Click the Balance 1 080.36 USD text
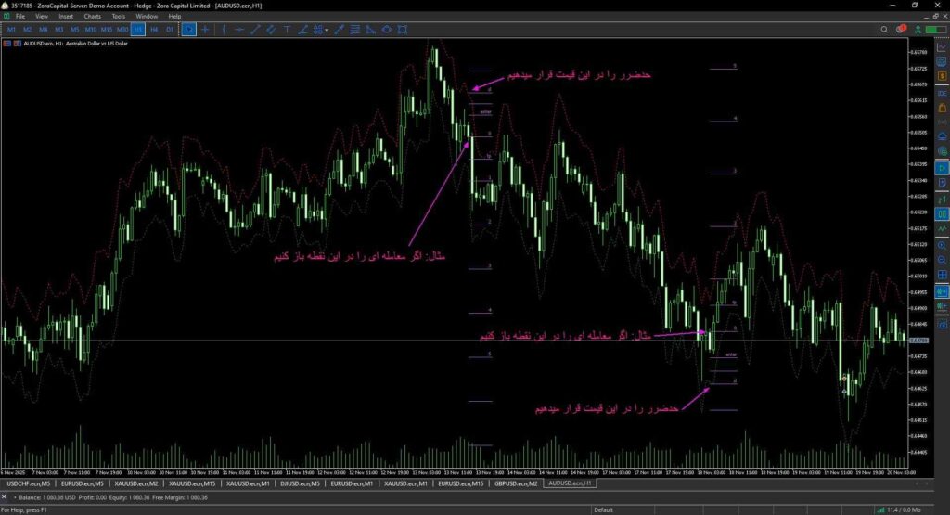This screenshot has width=950, height=515. pyautogui.click(x=47, y=497)
